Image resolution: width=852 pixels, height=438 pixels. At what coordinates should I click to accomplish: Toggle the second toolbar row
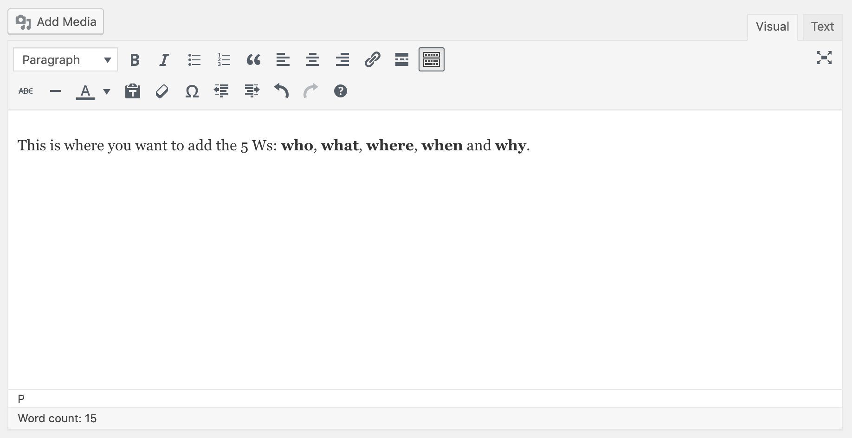click(431, 59)
